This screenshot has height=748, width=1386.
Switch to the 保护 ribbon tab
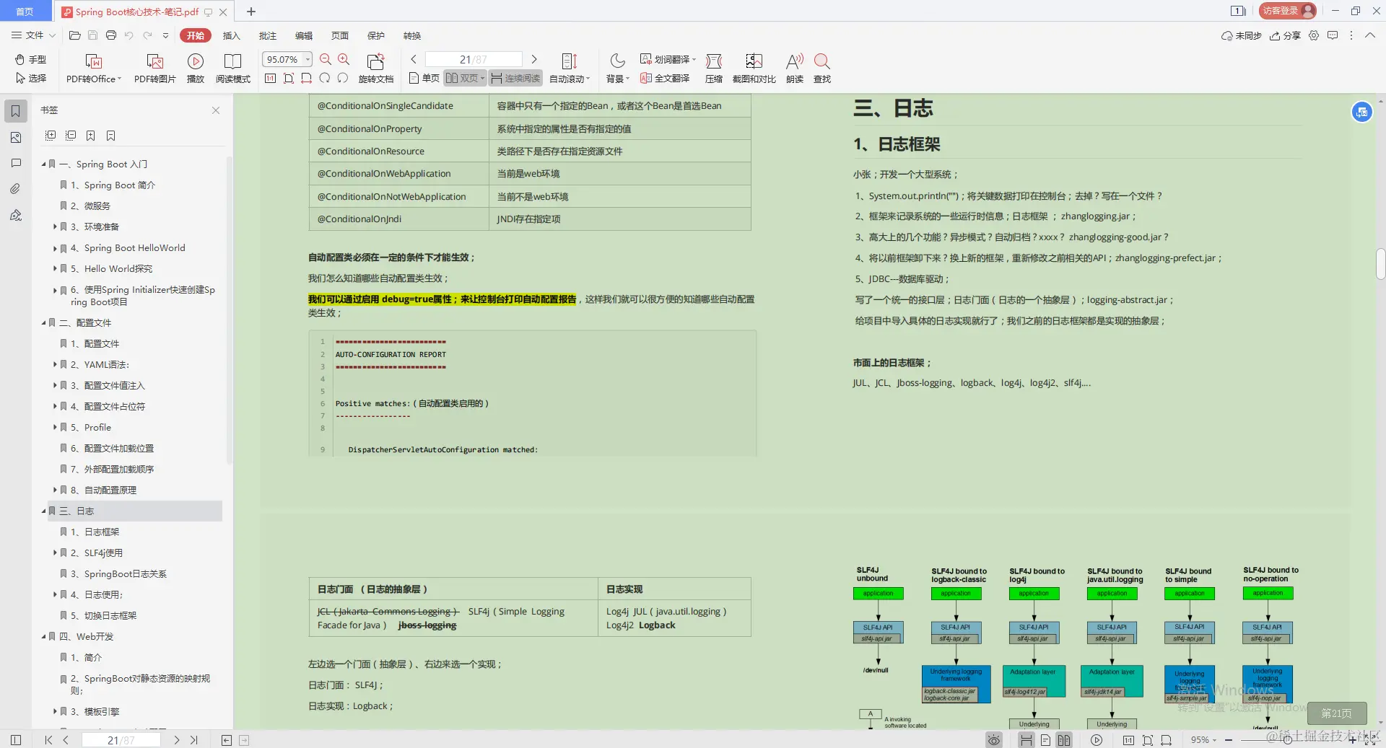point(375,35)
